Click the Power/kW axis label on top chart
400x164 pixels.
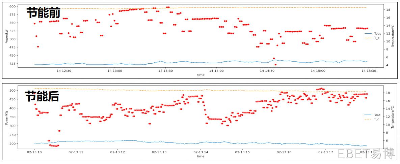6,37
